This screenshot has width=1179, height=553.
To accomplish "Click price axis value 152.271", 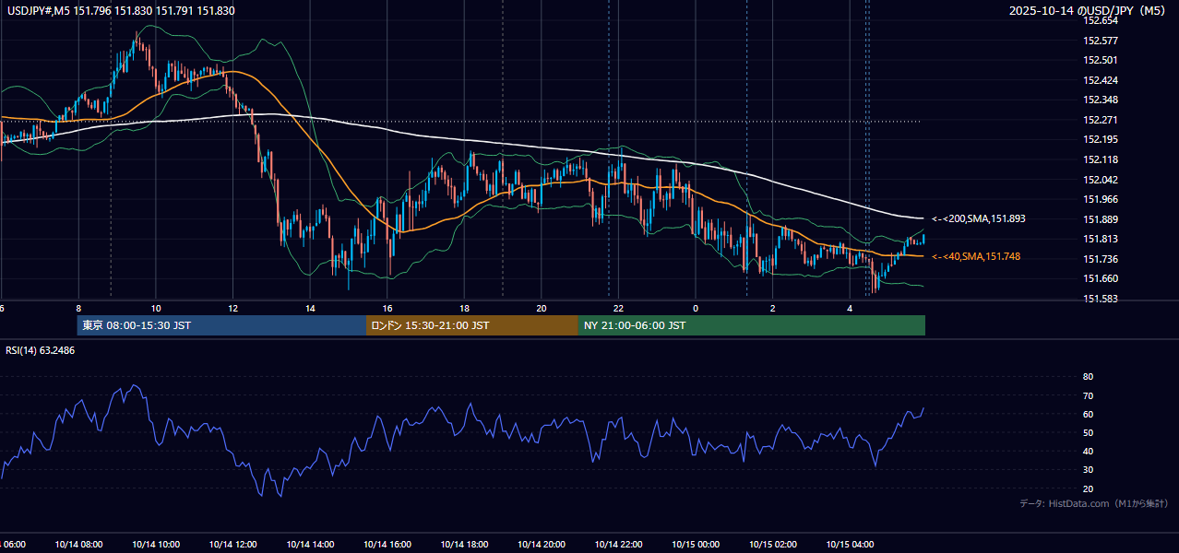I will [x=1100, y=120].
